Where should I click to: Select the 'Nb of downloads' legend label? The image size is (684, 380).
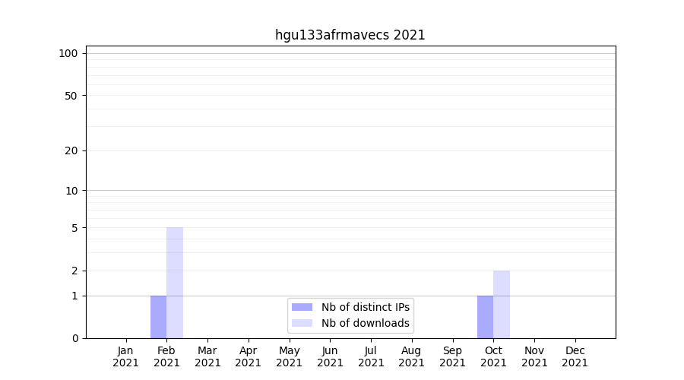click(x=365, y=323)
